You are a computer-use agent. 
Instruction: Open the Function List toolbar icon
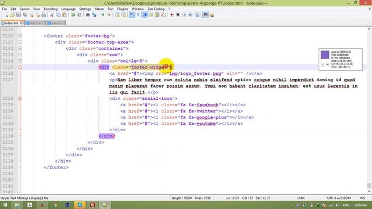pyautogui.click(x=163, y=15)
